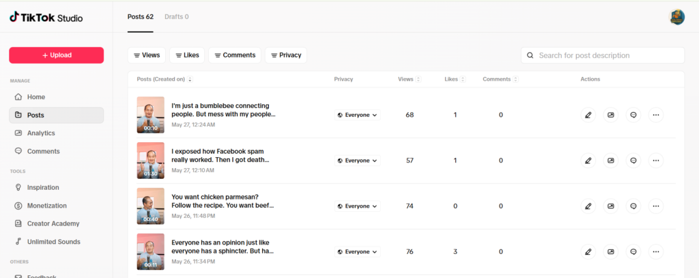Image resolution: width=699 pixels, height=278 pixels.
Task: Click the Actions column header
Action: point(590,79)
